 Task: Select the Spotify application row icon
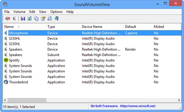click(x=6, y=60)
